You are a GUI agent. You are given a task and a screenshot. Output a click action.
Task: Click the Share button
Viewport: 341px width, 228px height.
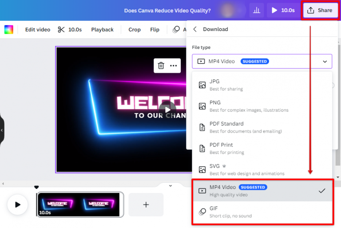click(x=320, y=10)
